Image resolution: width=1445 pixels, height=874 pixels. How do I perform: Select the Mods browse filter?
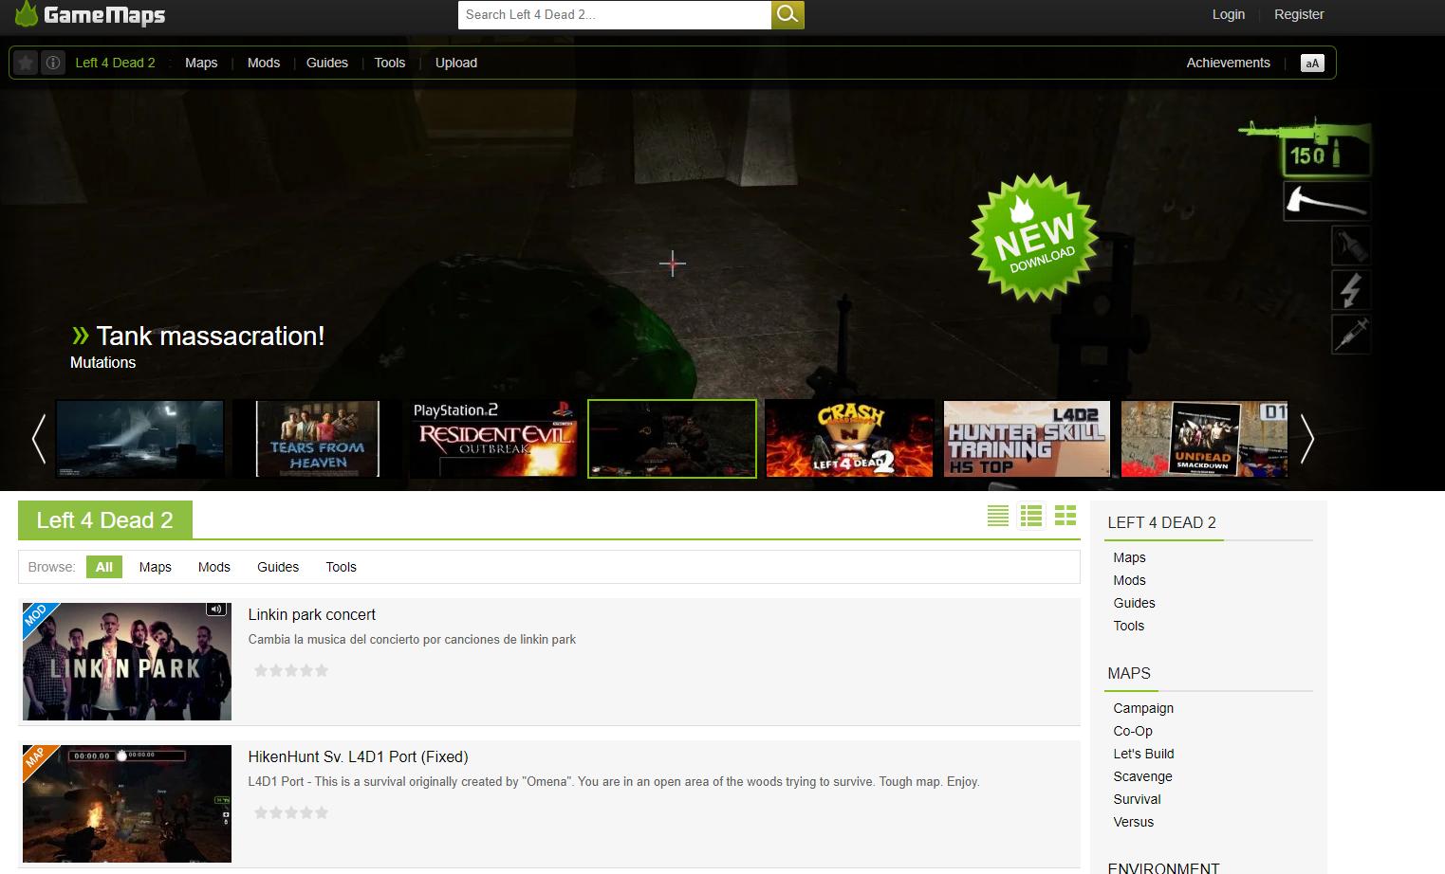(x=214, y=567)
